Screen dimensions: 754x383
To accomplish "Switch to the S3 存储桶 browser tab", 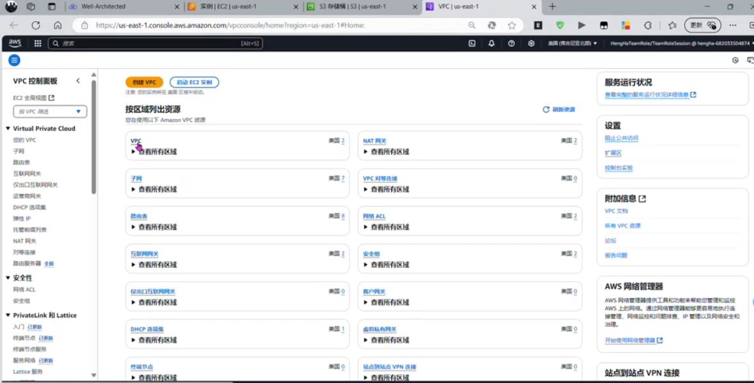I will click(361, 7).
